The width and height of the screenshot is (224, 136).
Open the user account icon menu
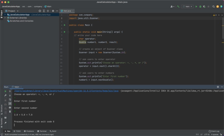pos(172,6)
